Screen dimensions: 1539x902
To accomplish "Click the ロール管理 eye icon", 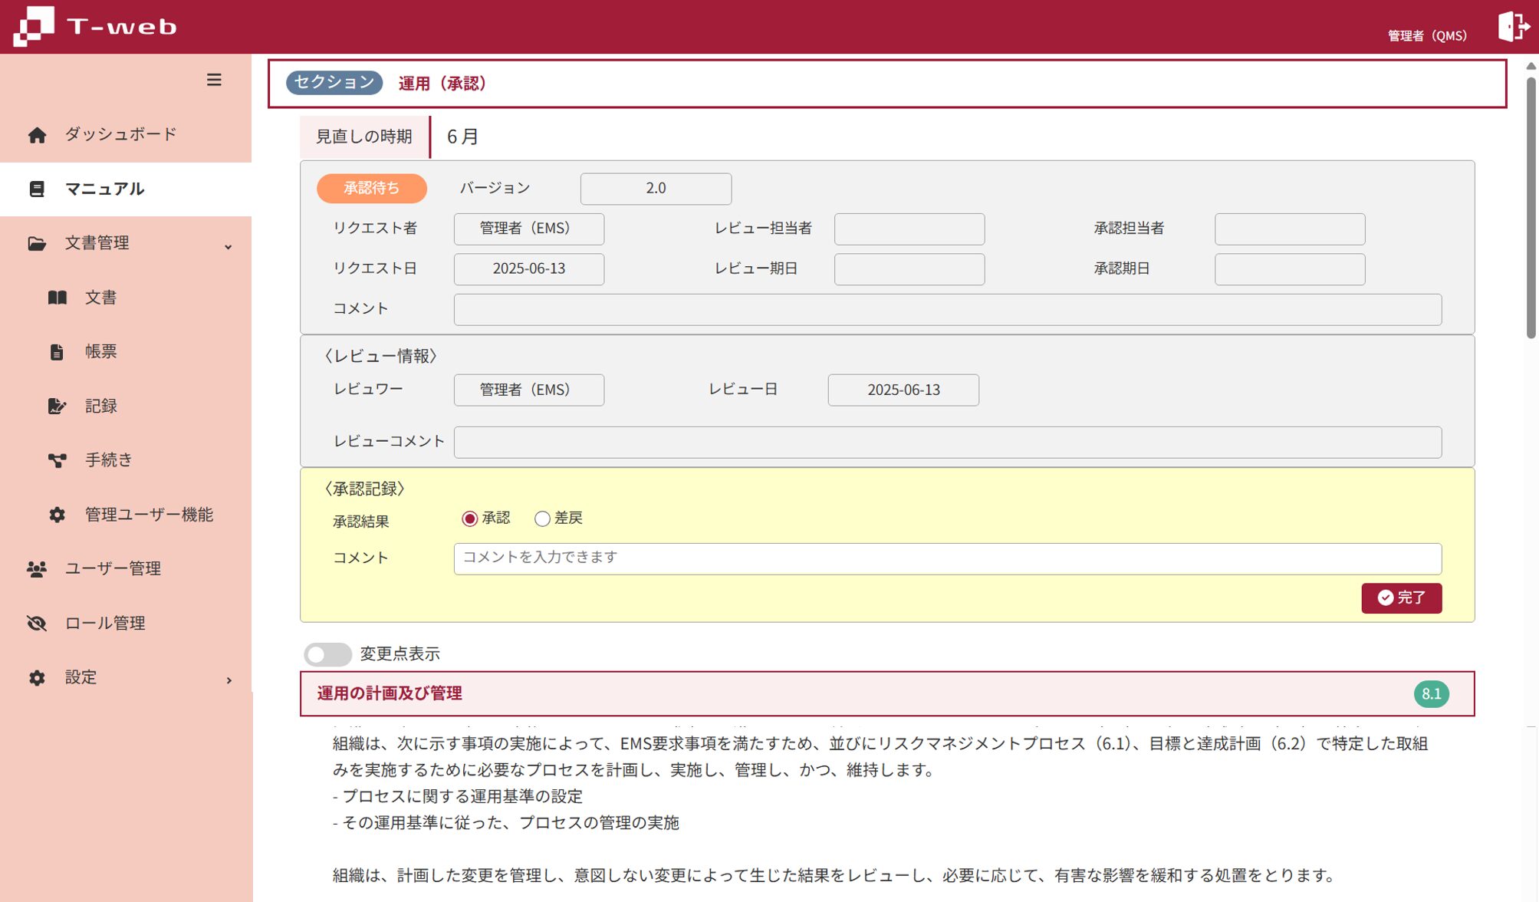I will (35, 623).
